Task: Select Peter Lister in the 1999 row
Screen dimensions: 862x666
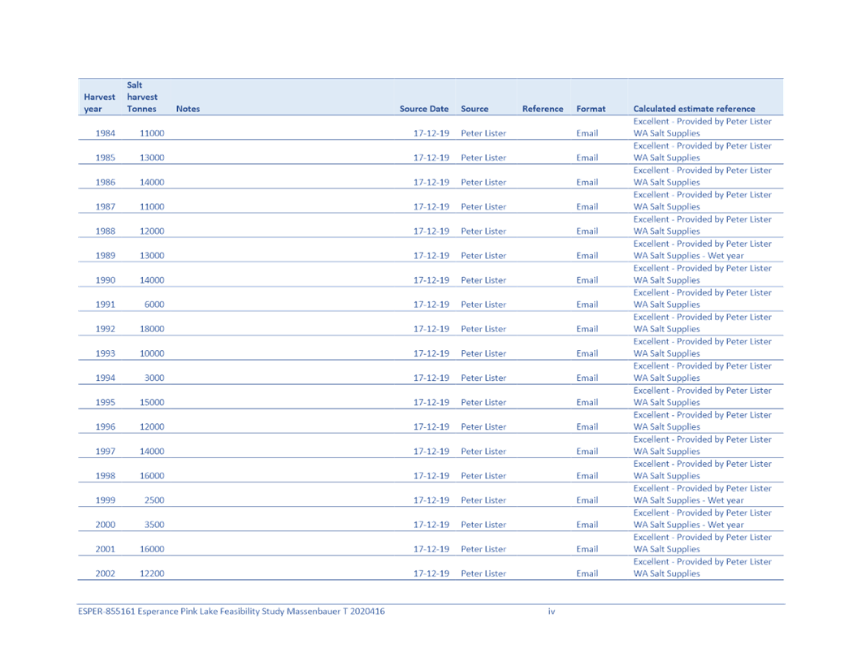Action: 483,500
